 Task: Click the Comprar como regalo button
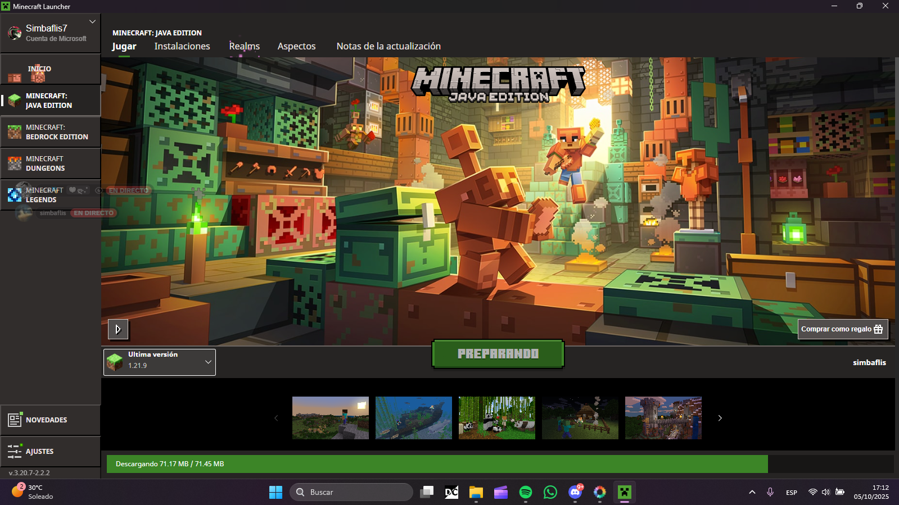coord(843,329)
